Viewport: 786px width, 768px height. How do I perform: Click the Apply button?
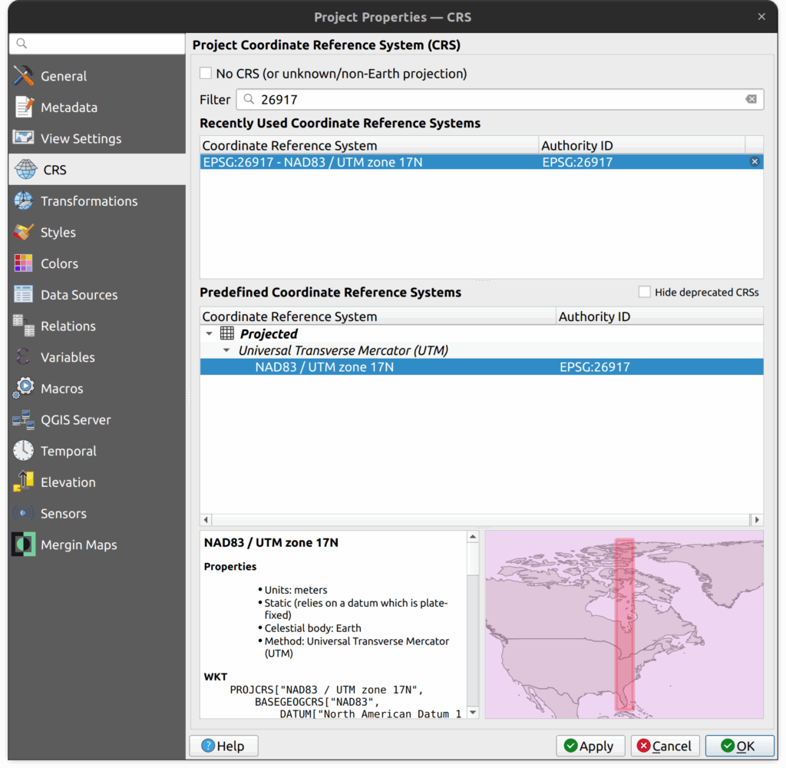[x=589, y=746]
